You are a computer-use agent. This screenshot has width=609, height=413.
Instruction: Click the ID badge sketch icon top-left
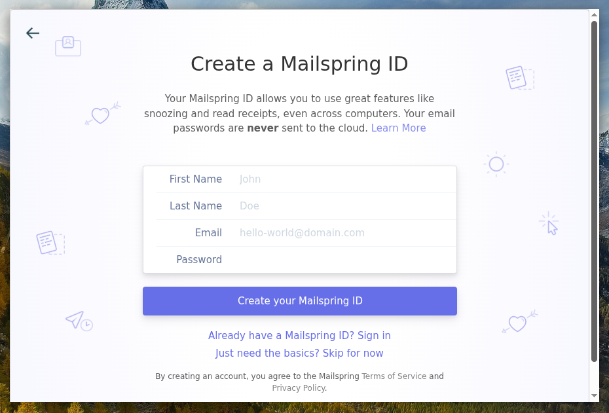pyautogui.click(x=67, y=46)
